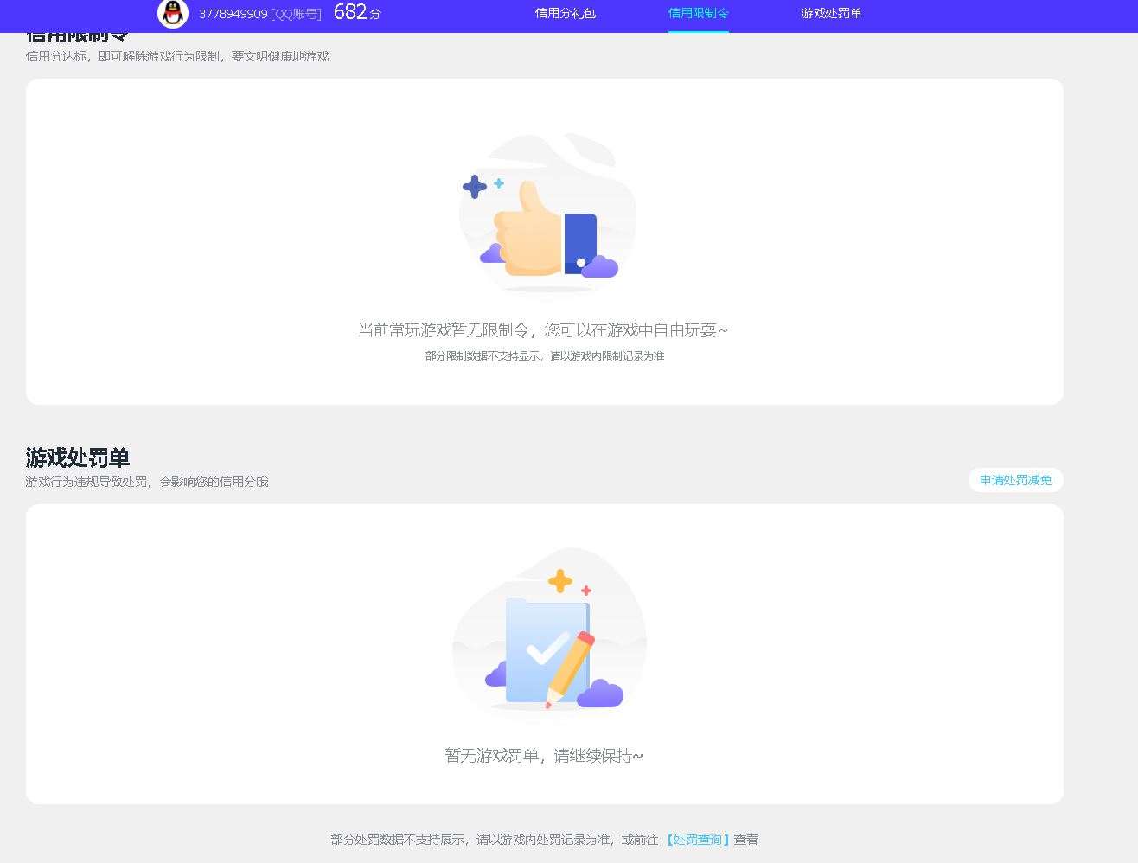Open the 信用分礼包 tab
Viewport: 1138px width, 863px height.
click(x=565, y=13)
